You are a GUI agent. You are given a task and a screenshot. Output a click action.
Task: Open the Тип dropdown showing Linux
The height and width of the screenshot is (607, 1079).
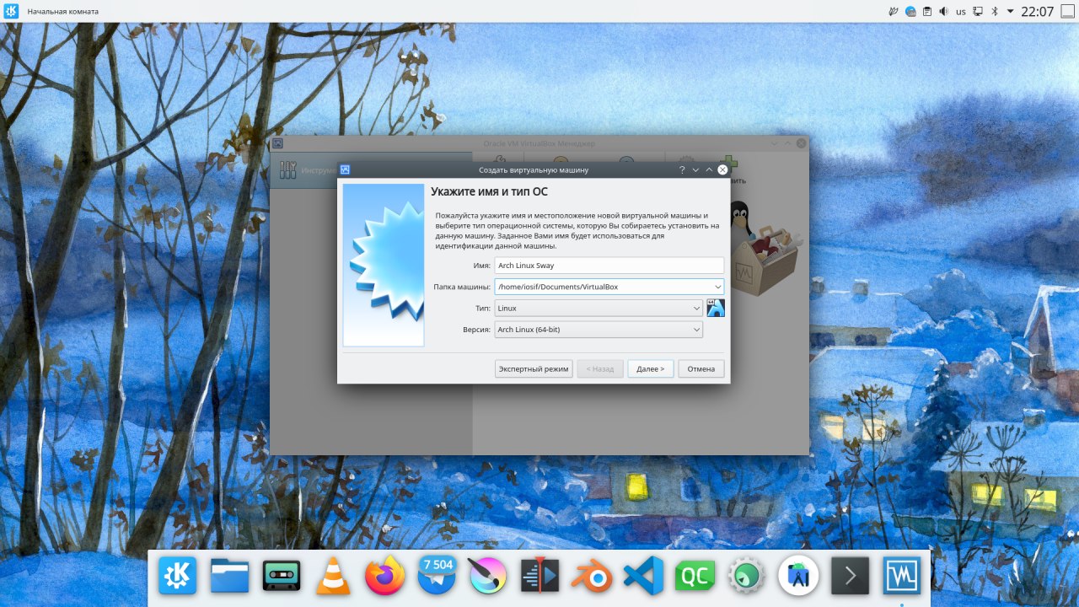click(x=599, y=309)
